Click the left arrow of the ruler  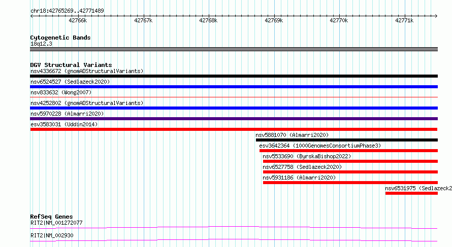(x=31, y=16)
